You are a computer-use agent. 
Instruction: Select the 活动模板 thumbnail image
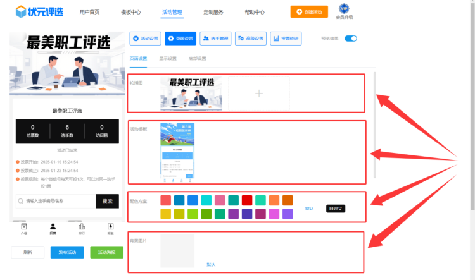pyautogui.click(x=177, y=150)
